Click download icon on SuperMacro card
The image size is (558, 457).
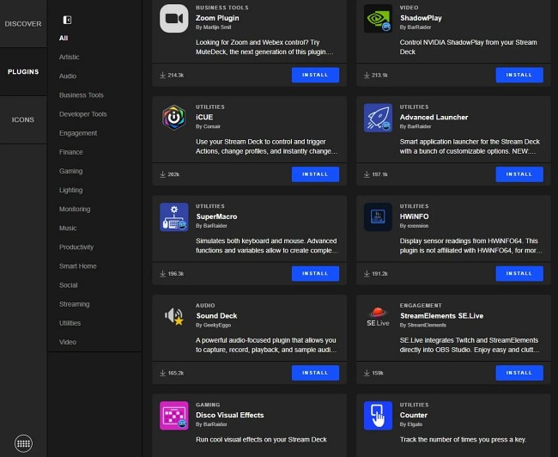[162, 273]
